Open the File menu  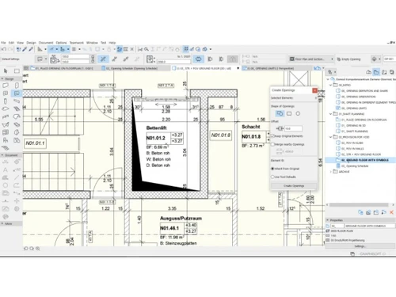pyautogui.click(x=3, y=43)
